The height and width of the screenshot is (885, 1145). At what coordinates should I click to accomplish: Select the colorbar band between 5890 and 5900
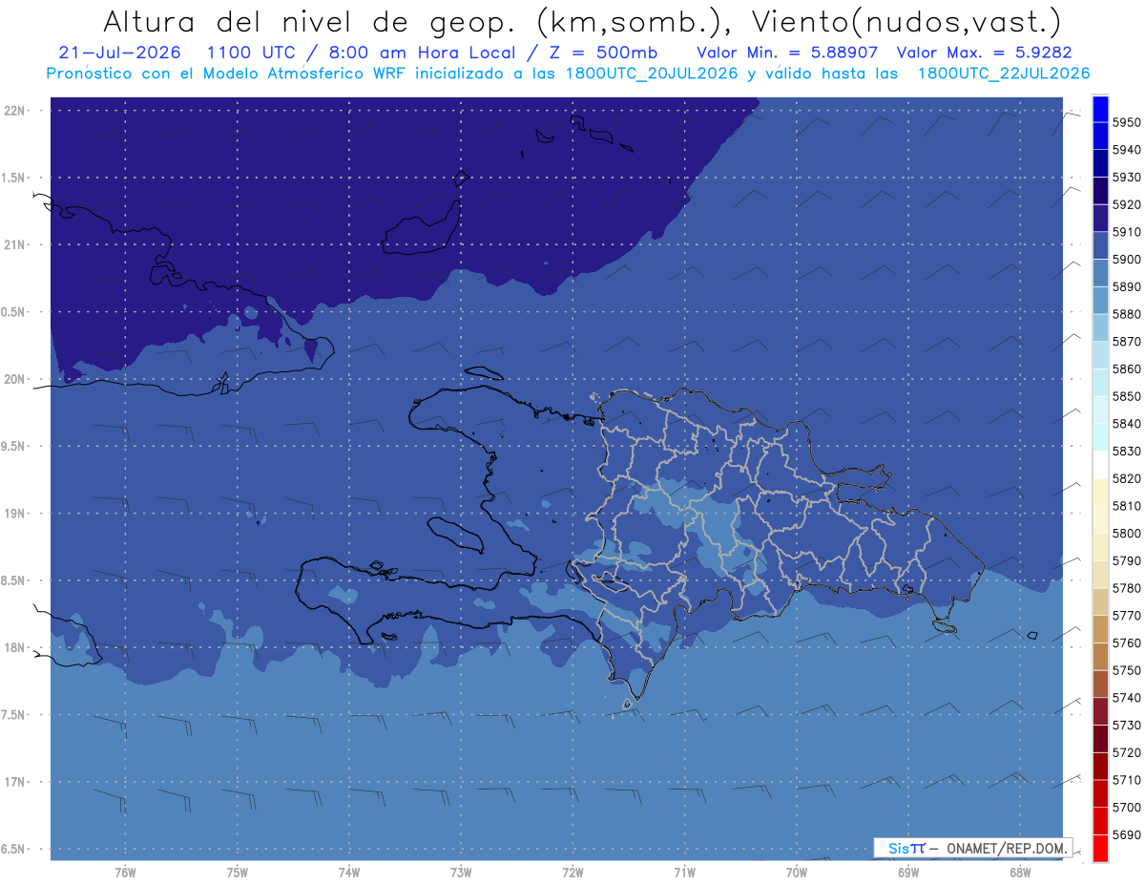(x=1100, y=273)
